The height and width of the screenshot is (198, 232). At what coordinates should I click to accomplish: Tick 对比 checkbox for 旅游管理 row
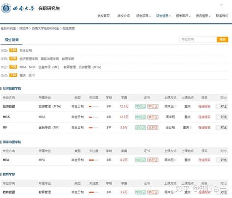[218, 106]
